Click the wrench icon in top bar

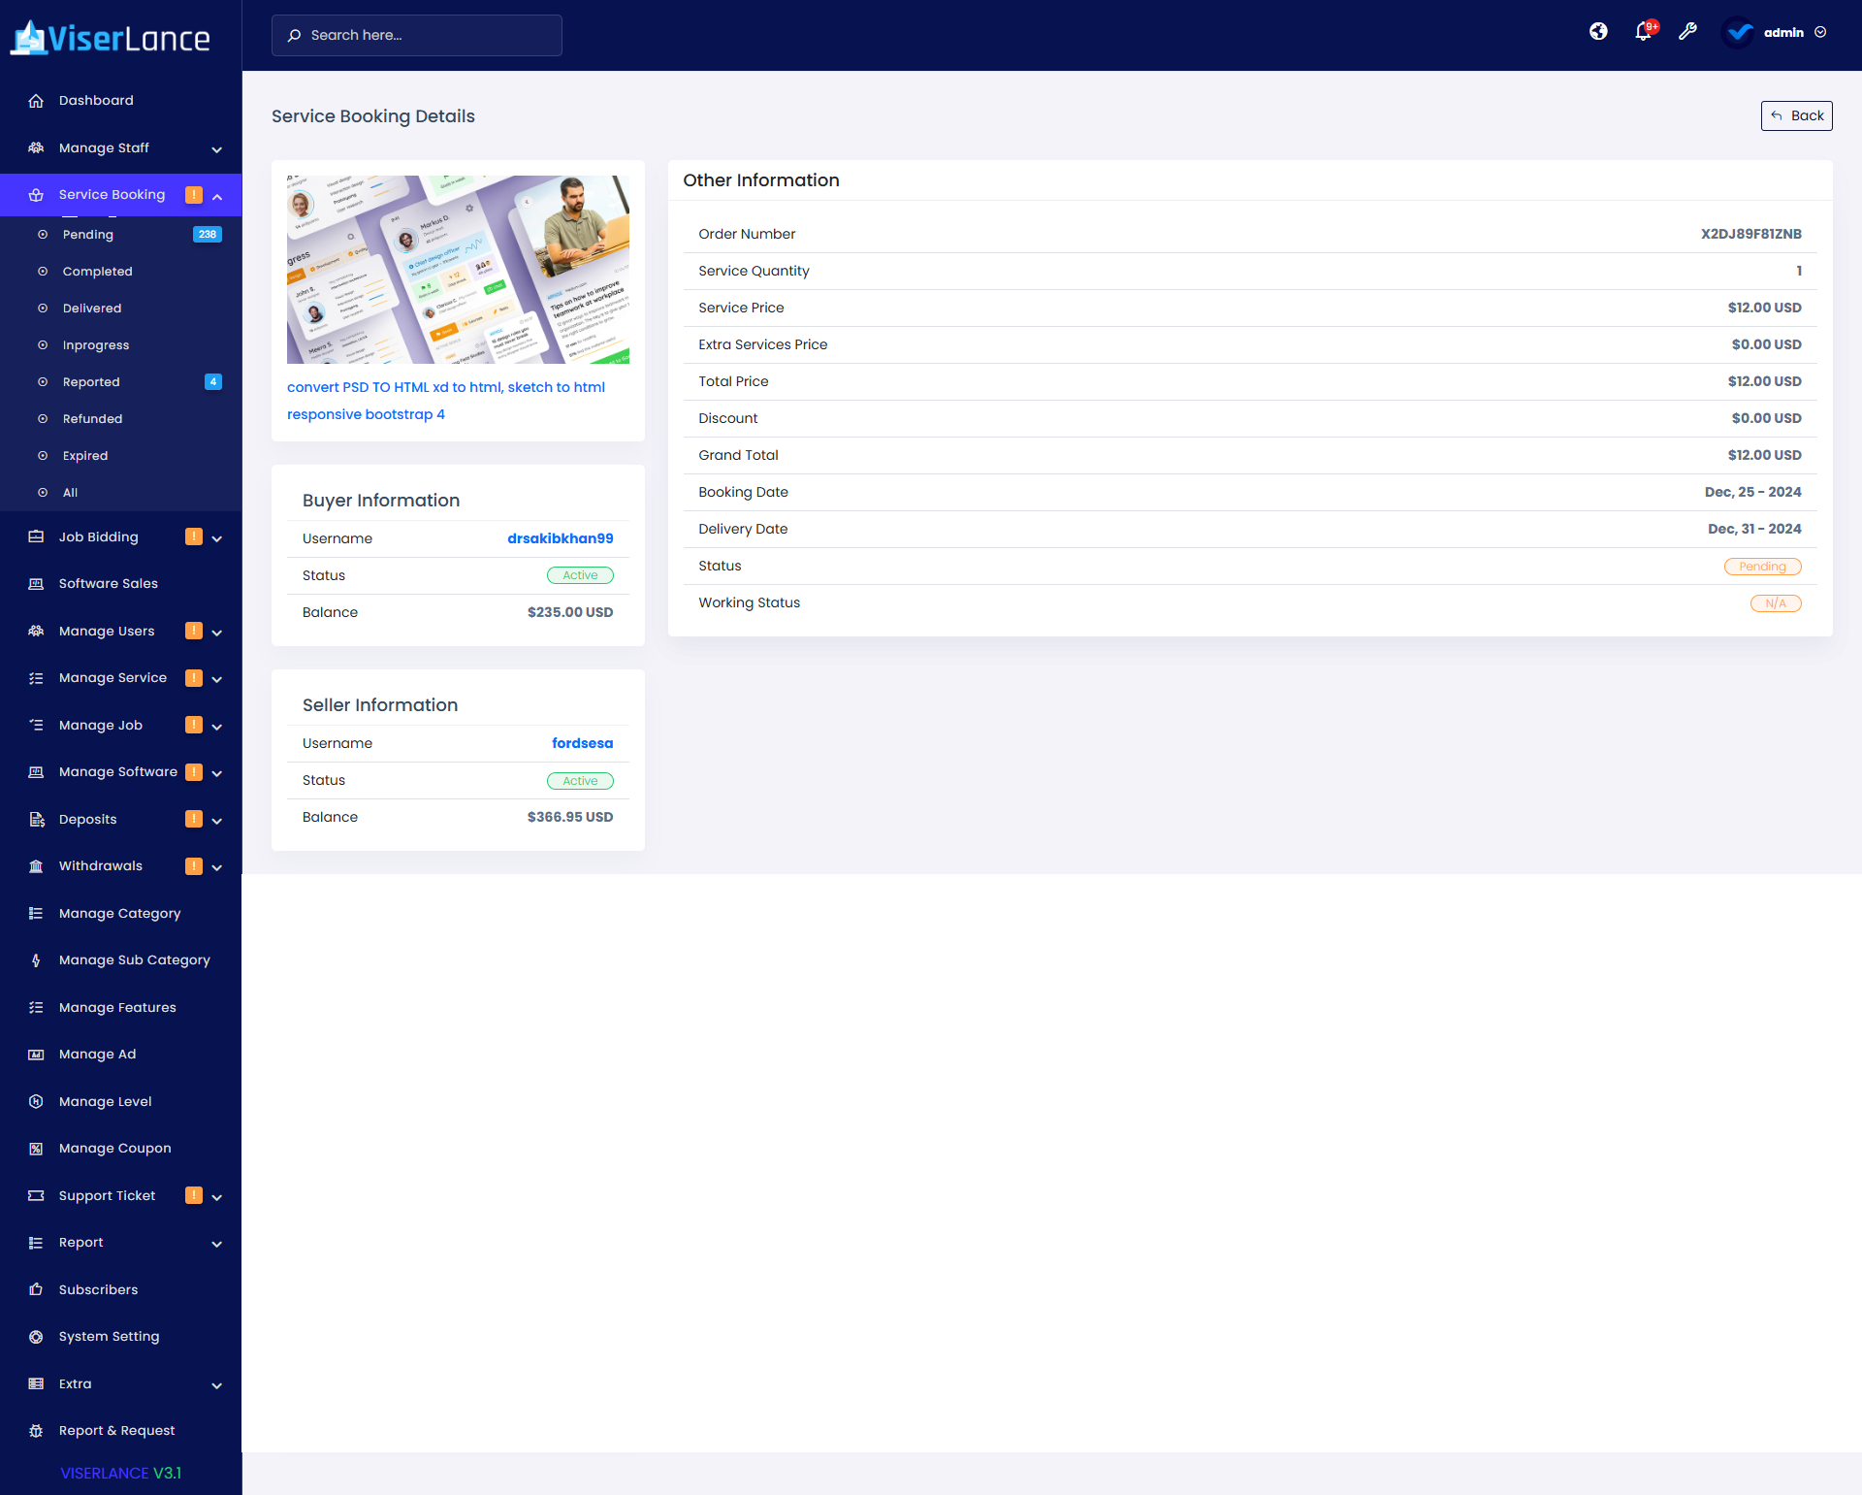[x=1687, y=32]
